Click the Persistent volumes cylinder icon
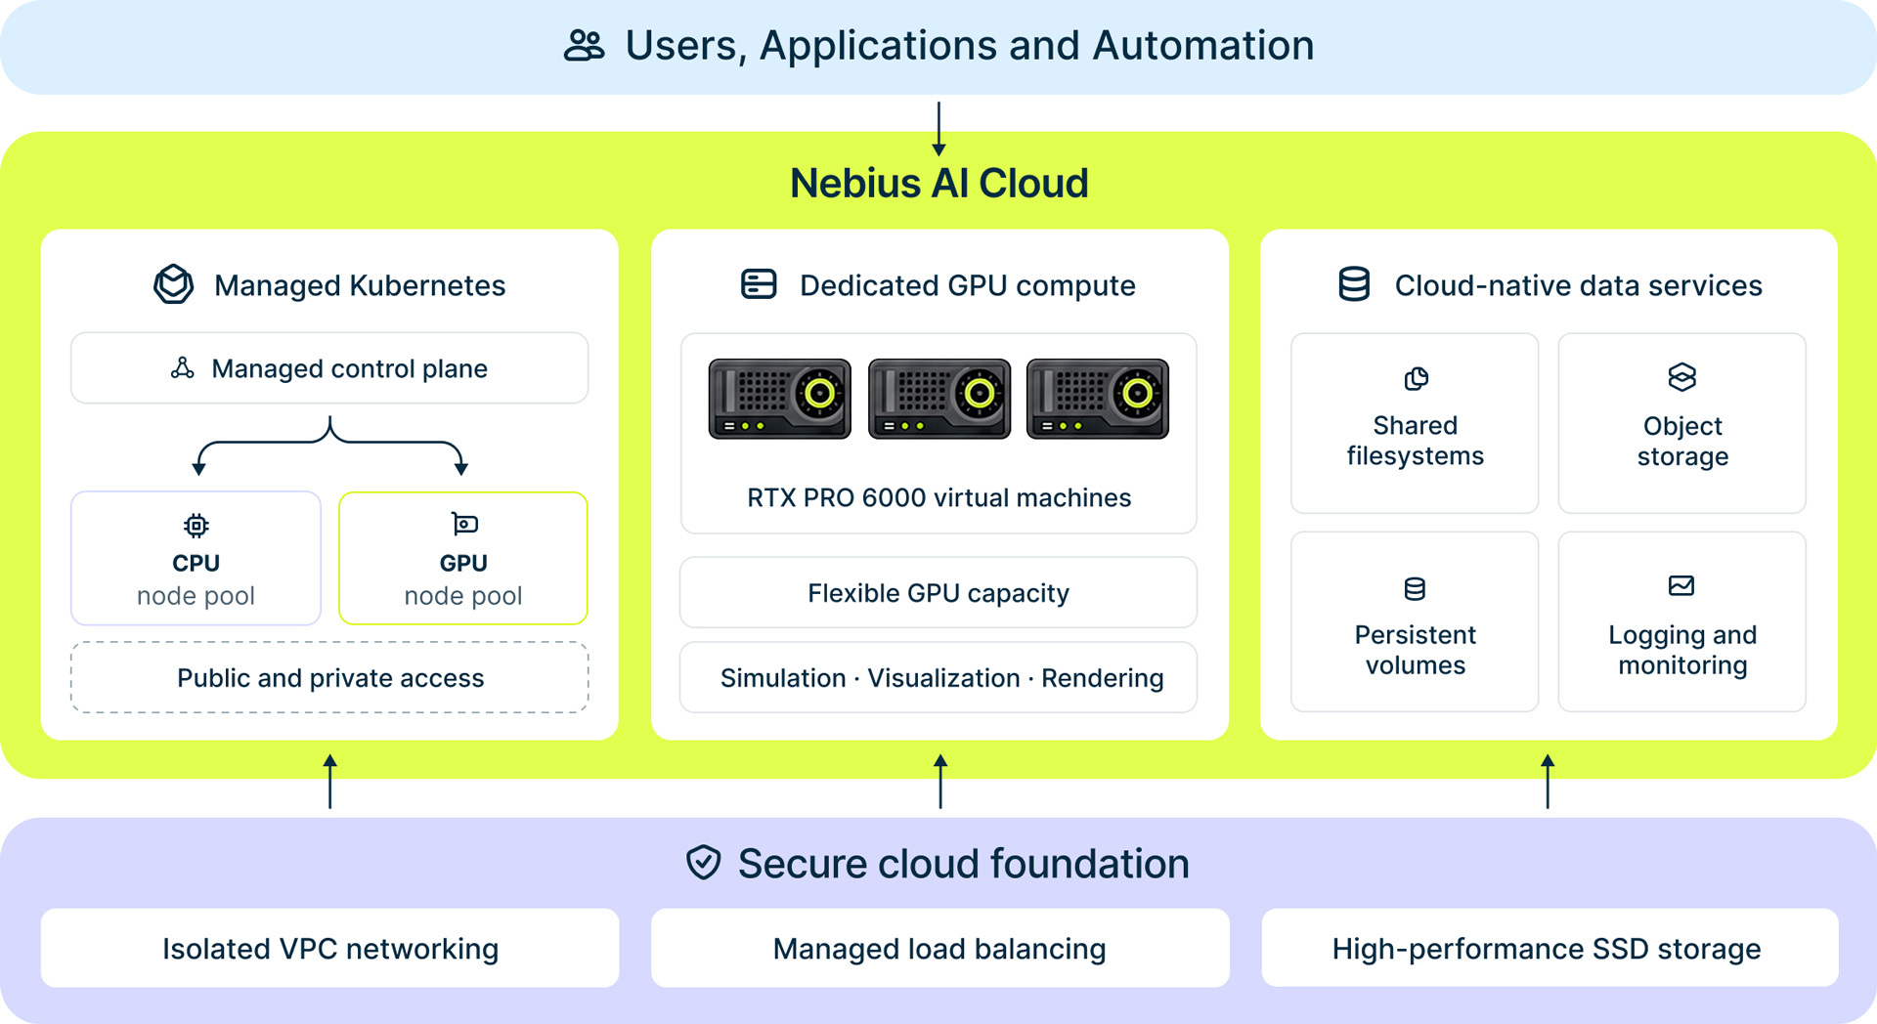Viewport: 1877px width, 1024px height. 1415,589
